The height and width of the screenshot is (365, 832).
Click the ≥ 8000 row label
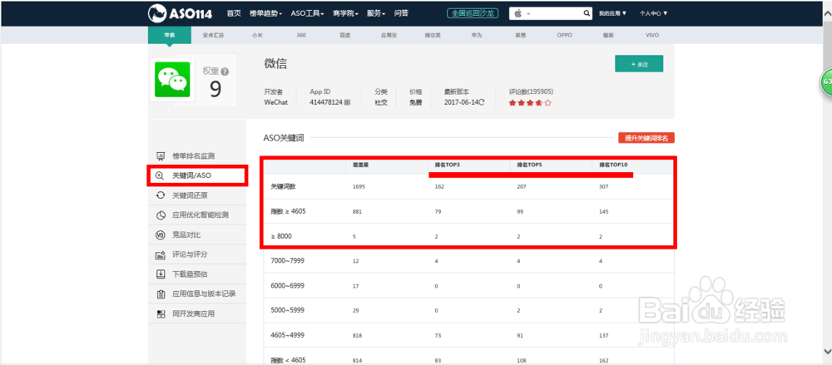click(x=281, y=236)
